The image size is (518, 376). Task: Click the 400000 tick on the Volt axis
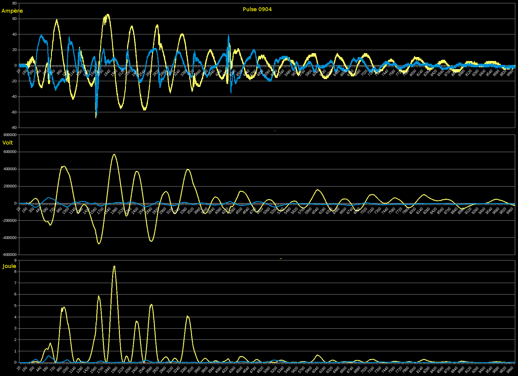click(10, 169)
